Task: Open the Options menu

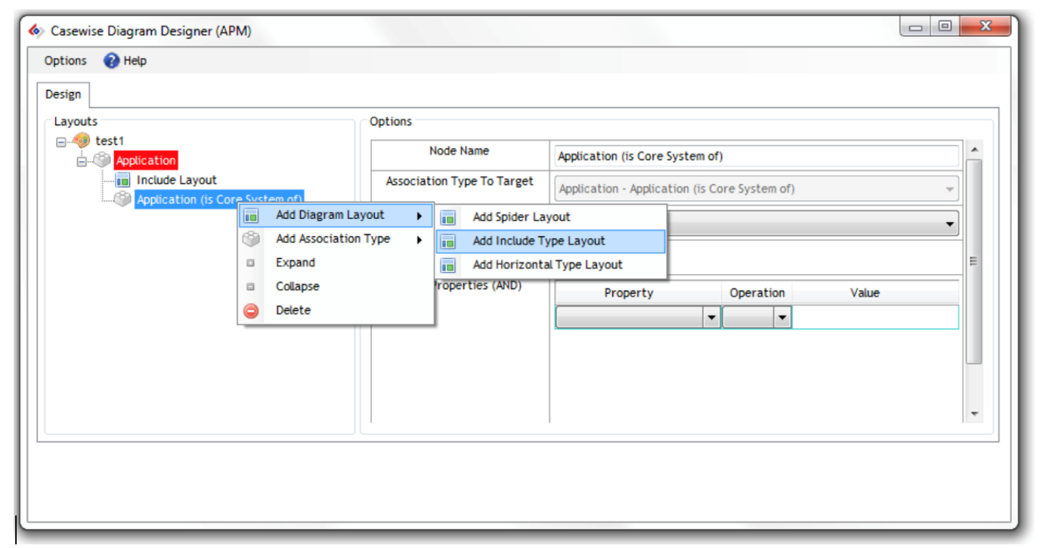Action: click(66, 60)
